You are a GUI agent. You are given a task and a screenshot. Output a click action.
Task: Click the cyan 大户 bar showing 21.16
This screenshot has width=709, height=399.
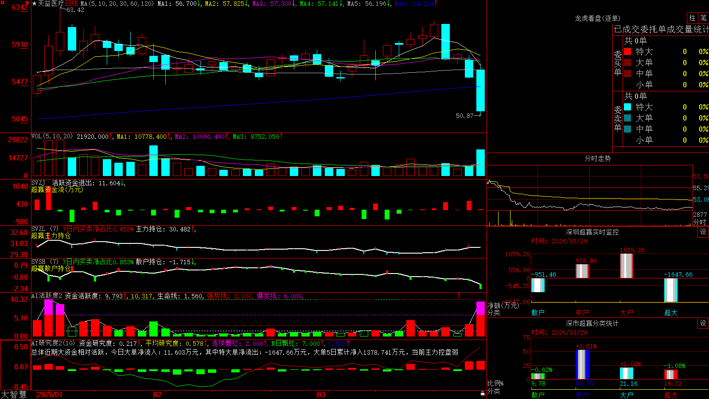(x=627, y=373)
